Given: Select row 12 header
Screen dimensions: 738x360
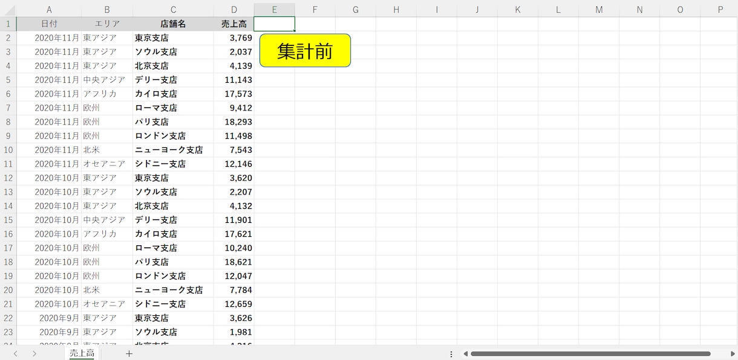Looking at the screenshot, I should point(8,178).
